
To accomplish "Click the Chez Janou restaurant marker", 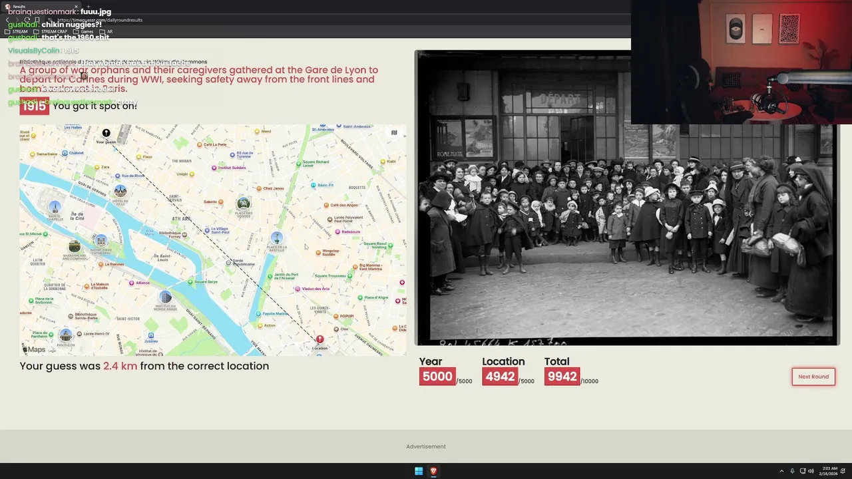I will click(x=260, y=188).
